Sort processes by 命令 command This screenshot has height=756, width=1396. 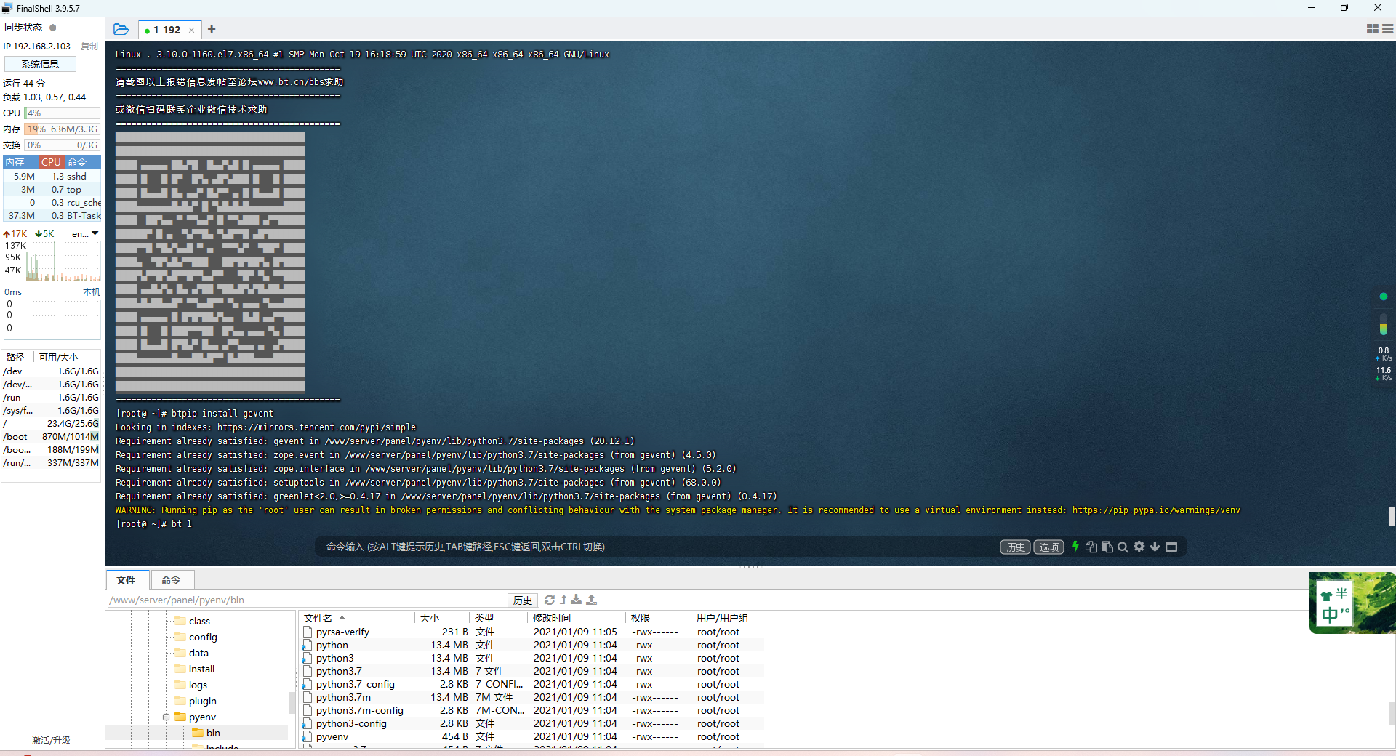pyautogui.click(x=83, y=162)
